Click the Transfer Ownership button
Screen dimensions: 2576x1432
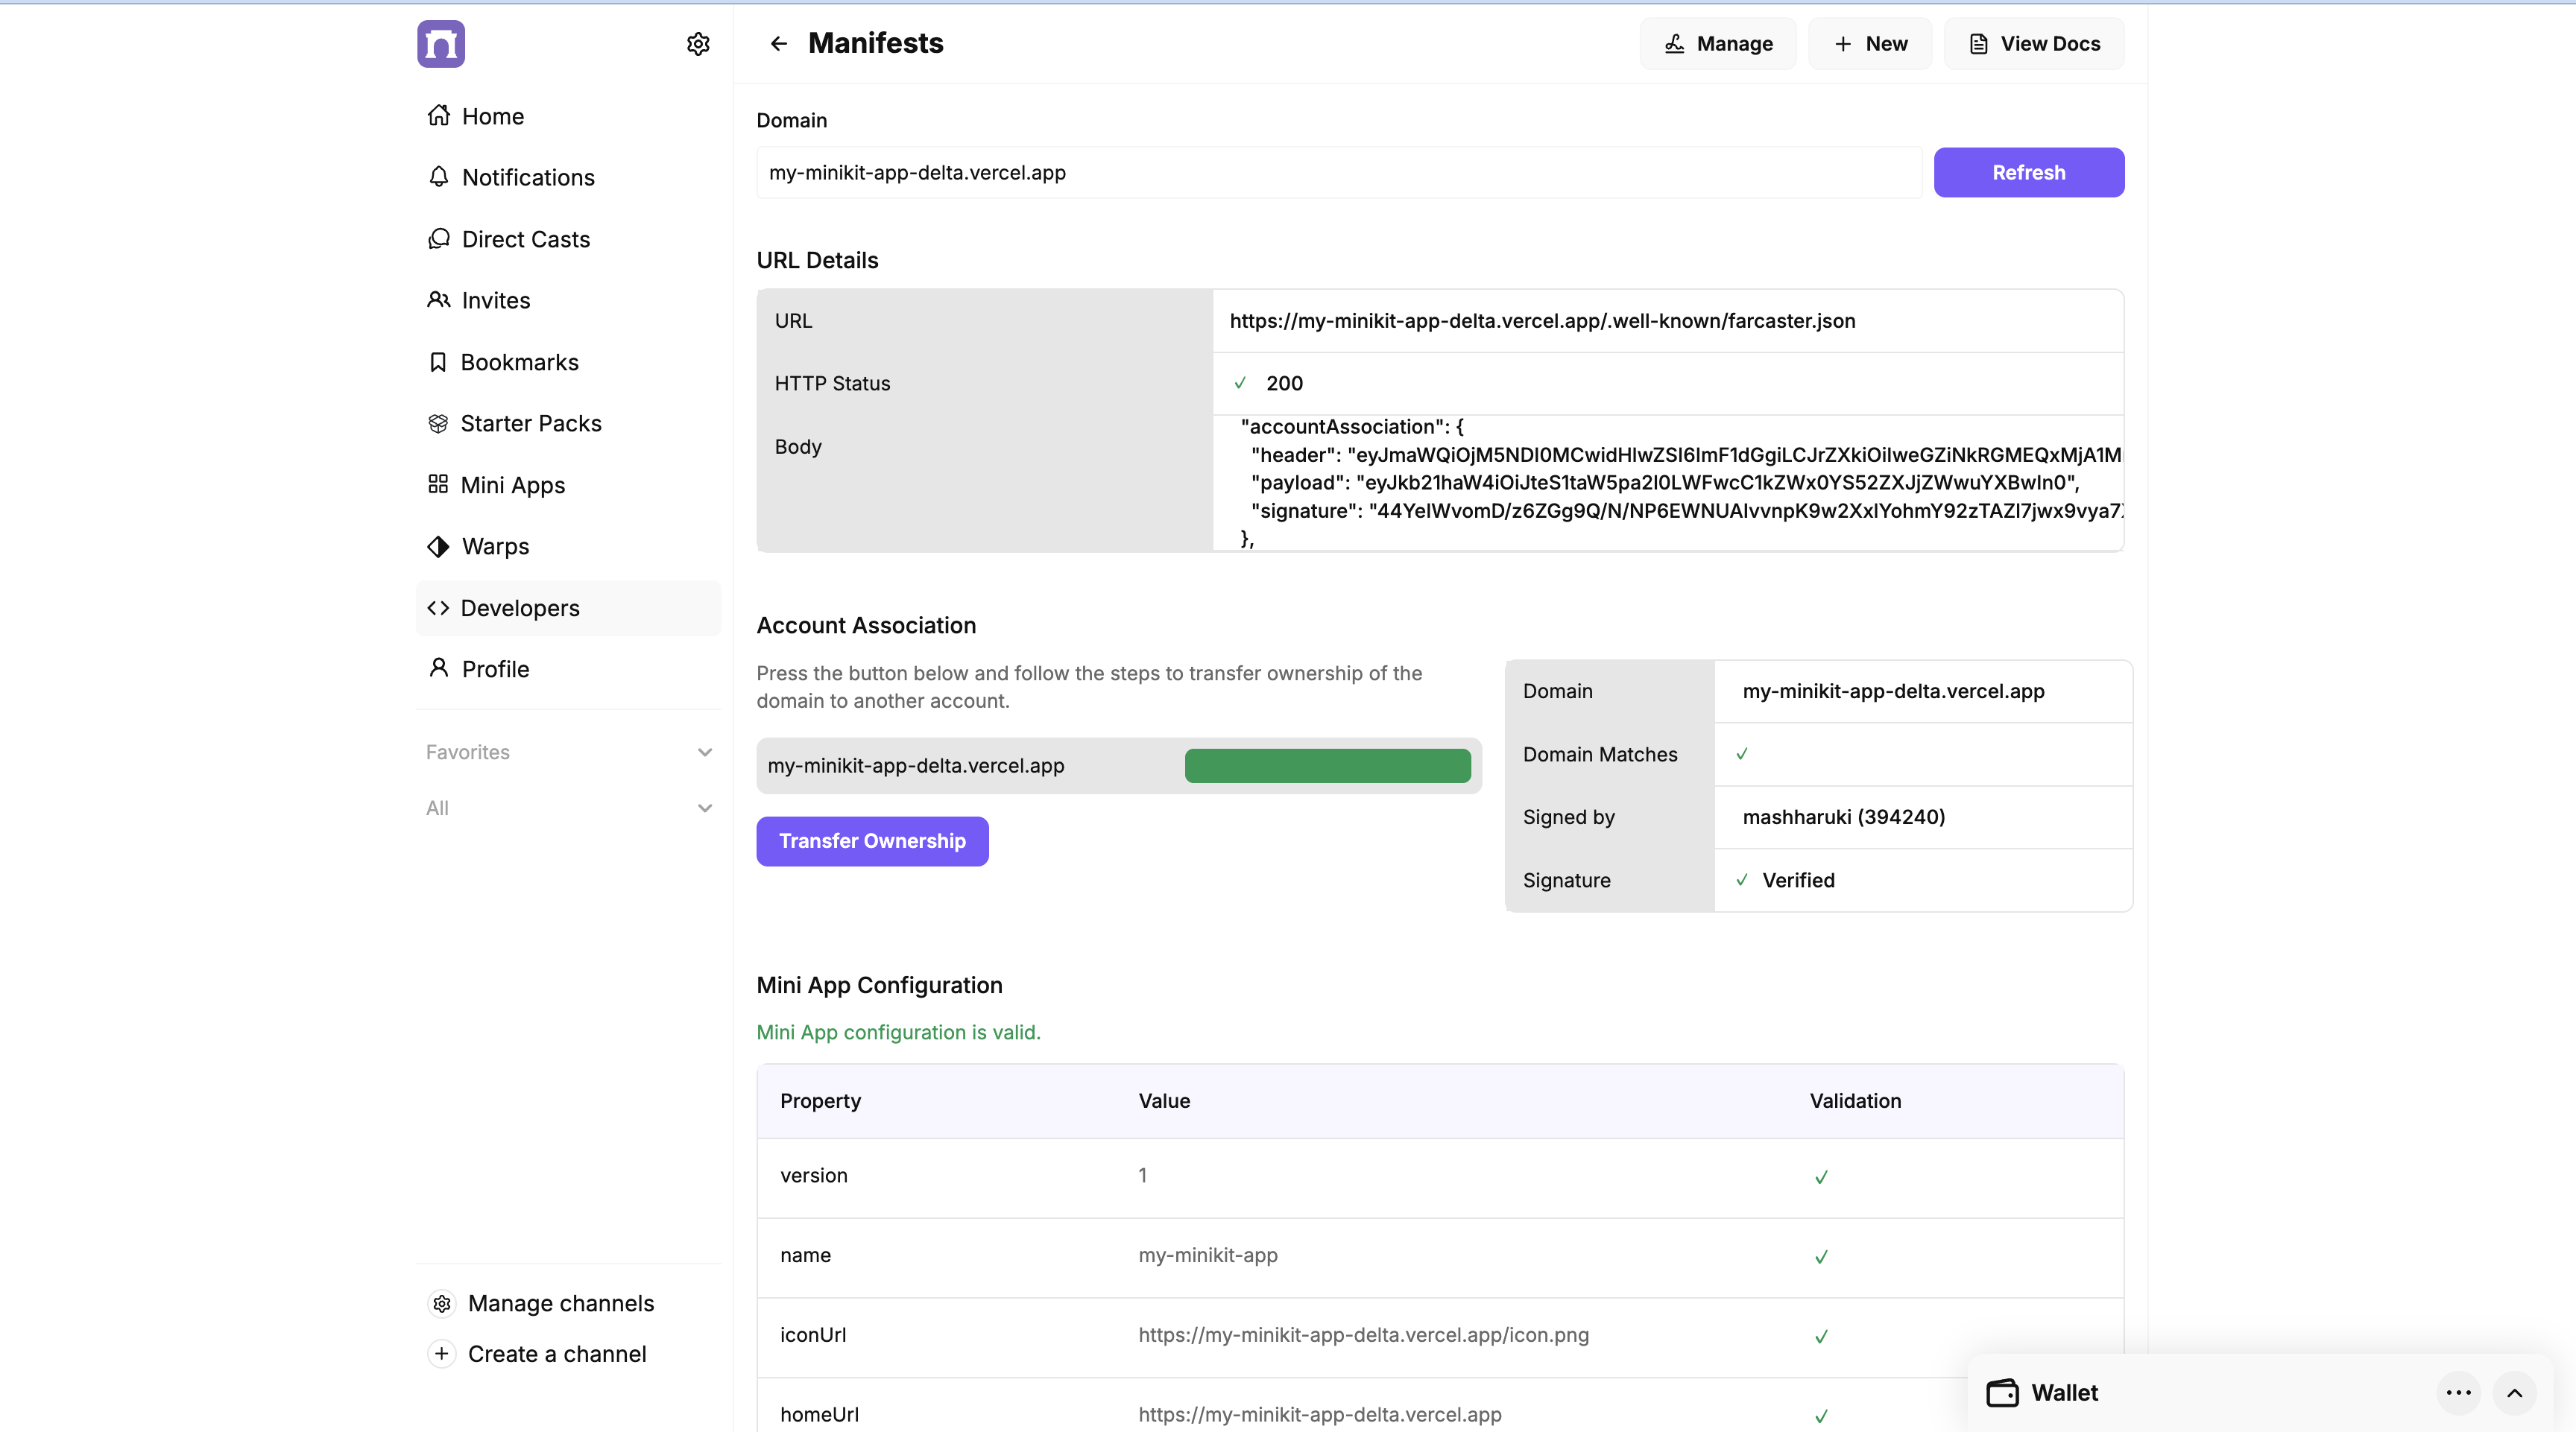[872, 840]
